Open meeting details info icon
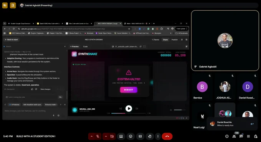The height and width of the screenshot is (142, 261). (227, 136)
